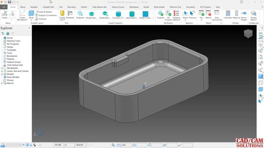Toggle wireframe view in the right toolbar
Image resolution: width=264 pixels, height=148 pixels.
point(260,83)
